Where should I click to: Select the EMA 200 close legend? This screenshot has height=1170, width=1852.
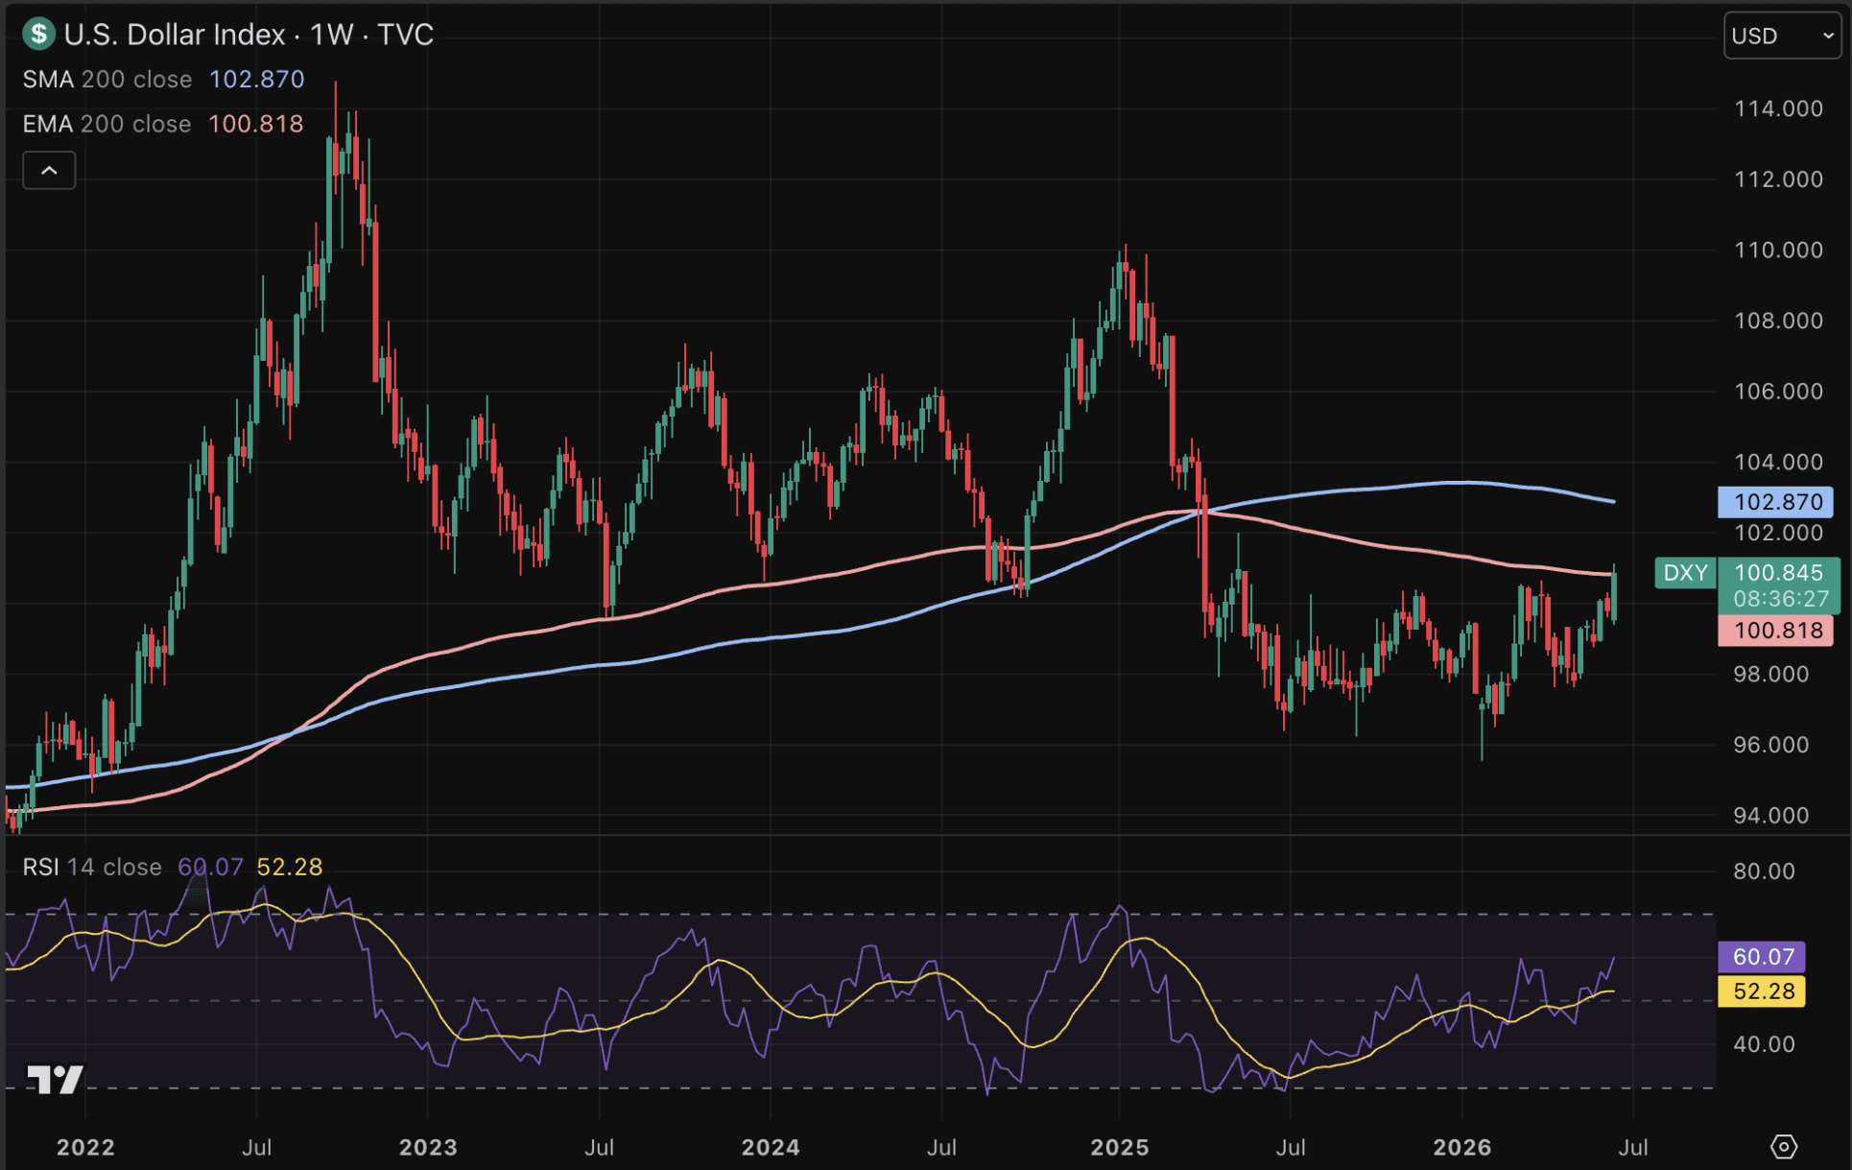pos(107,124)
